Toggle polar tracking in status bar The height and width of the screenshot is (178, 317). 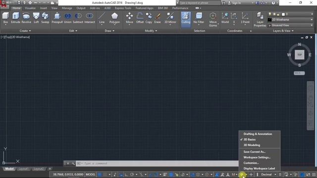[x=132, y=175]
